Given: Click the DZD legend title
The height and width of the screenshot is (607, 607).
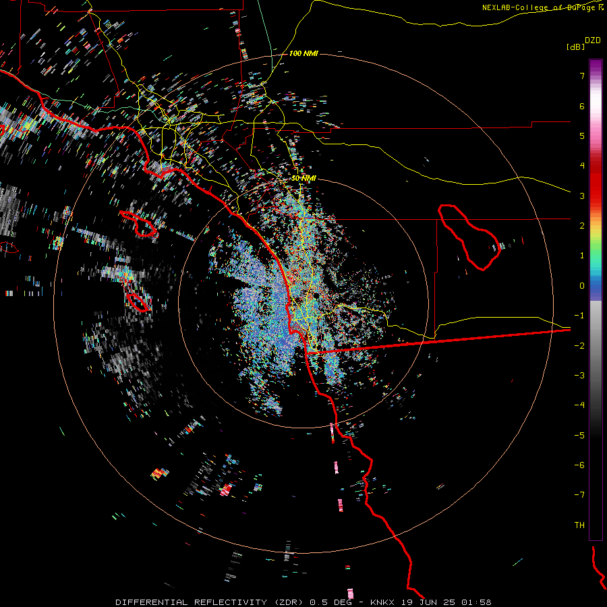Looking at the screenshot, I should click(x=593, y=40).
